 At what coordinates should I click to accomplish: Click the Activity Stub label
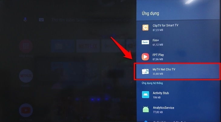pyautogui.click(x=161, y=93)
